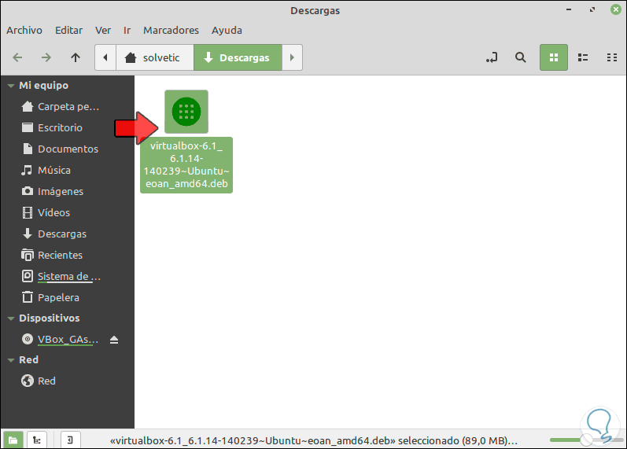
Task: Select the virtualbox deb package icon
Action: (186, 112)
